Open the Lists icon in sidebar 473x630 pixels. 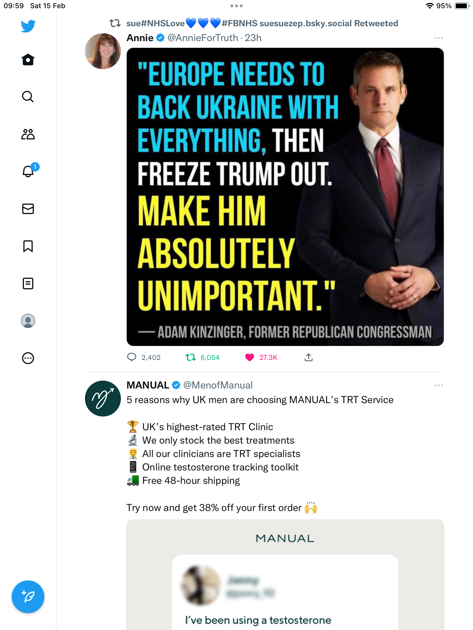[28, 283]
